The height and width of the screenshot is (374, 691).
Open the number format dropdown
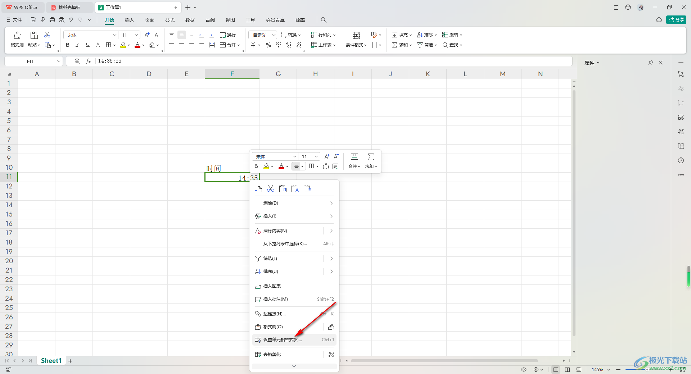[274, 35]
